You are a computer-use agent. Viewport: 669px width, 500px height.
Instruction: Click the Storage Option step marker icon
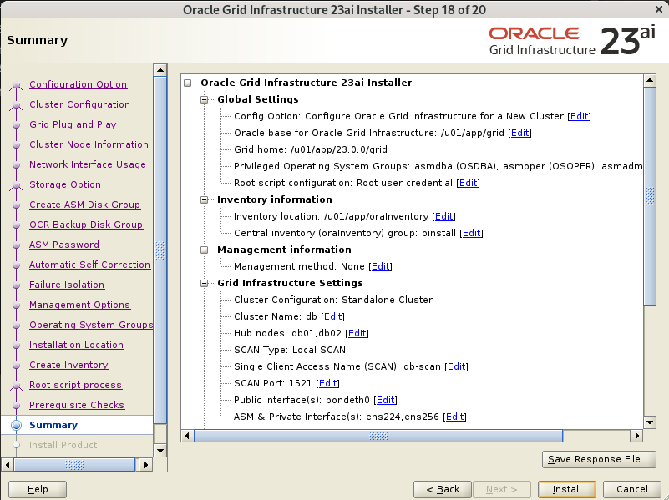[x=16, y=185]
